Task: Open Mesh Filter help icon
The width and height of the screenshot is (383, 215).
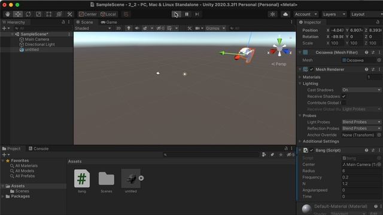Action: [x=366, y=53]
